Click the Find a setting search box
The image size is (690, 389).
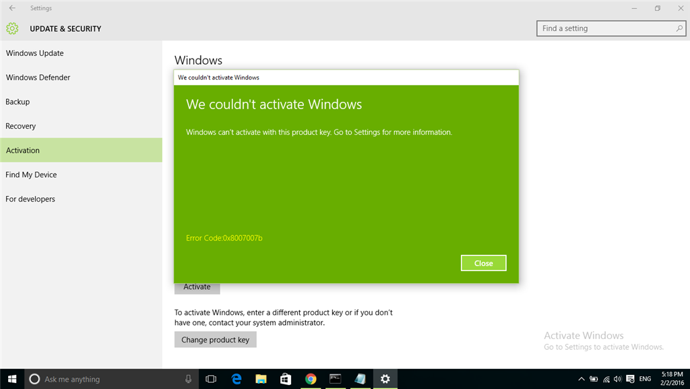pos(611,28)
